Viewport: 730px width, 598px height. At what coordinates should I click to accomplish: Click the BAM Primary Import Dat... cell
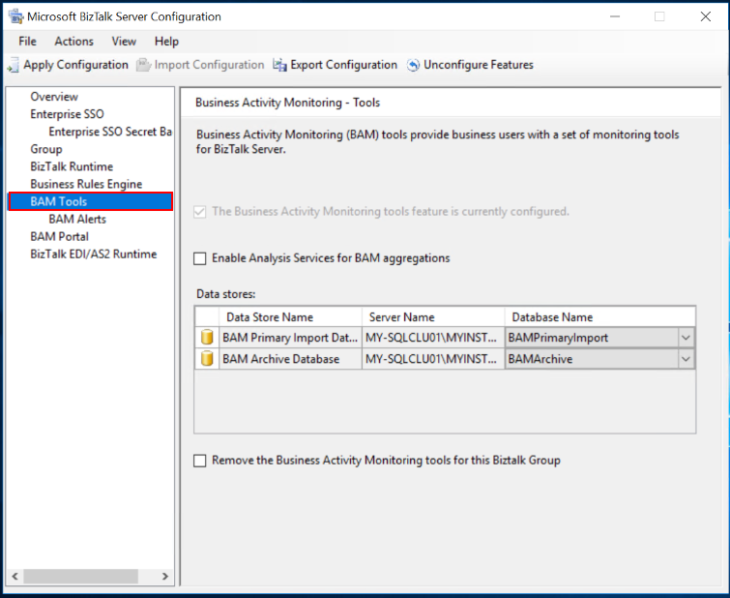point(290,338)
